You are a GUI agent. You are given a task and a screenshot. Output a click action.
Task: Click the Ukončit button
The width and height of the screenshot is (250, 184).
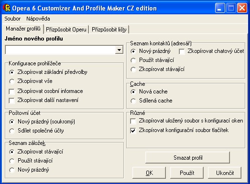point(225,173)
